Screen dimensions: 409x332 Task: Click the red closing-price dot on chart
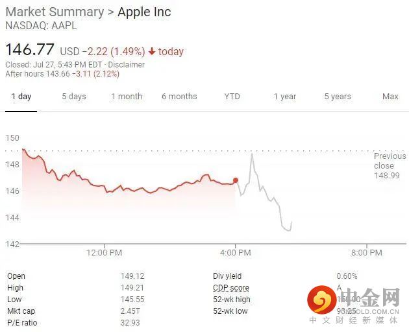[x=235, y=180]
